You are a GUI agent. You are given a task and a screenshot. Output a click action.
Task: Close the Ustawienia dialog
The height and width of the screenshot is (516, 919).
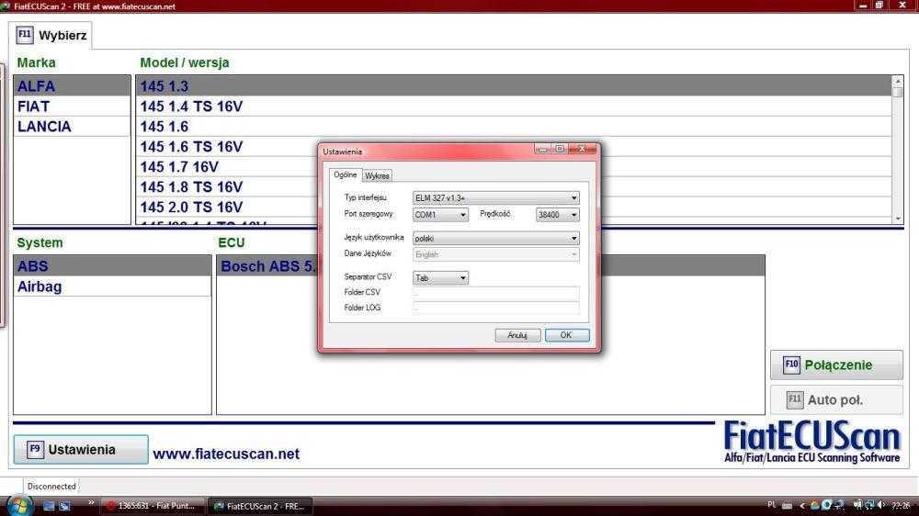(582, 150)
